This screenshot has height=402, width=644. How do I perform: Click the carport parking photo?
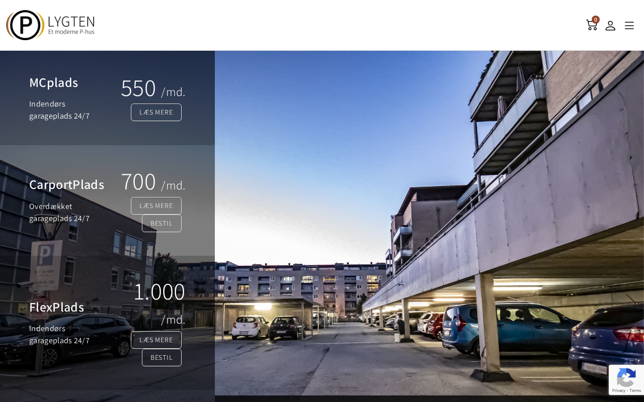pyautogui.click(x=429, y=223)
